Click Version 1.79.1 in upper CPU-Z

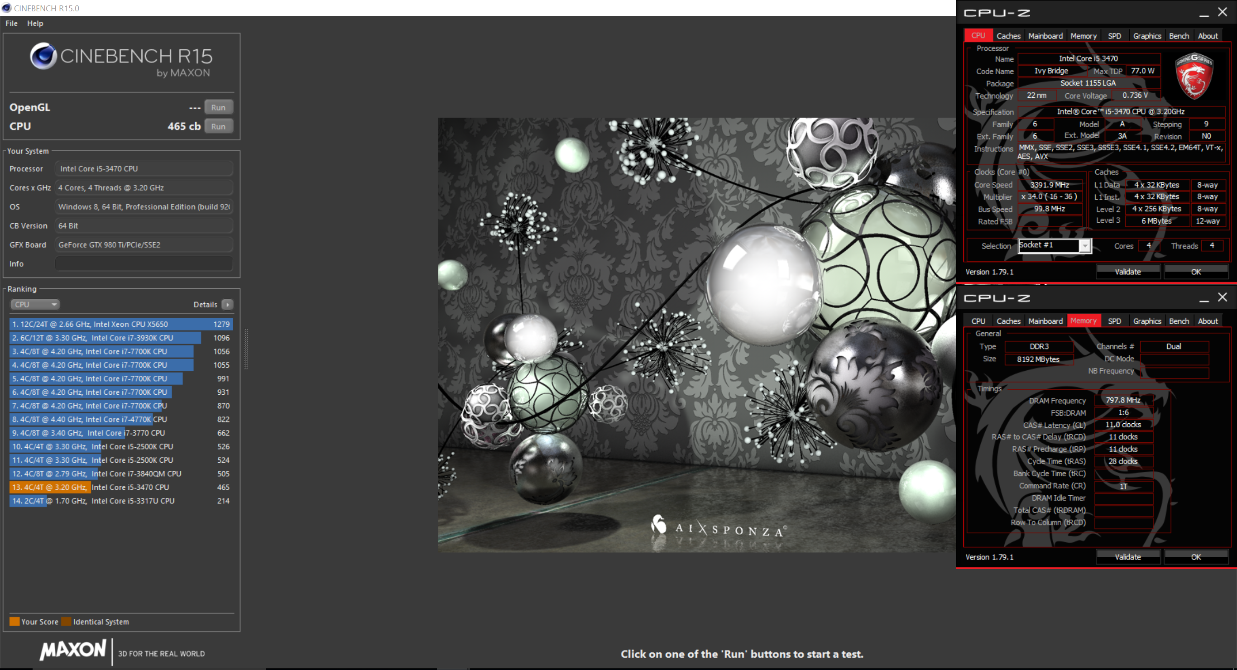tap(989, 272)
